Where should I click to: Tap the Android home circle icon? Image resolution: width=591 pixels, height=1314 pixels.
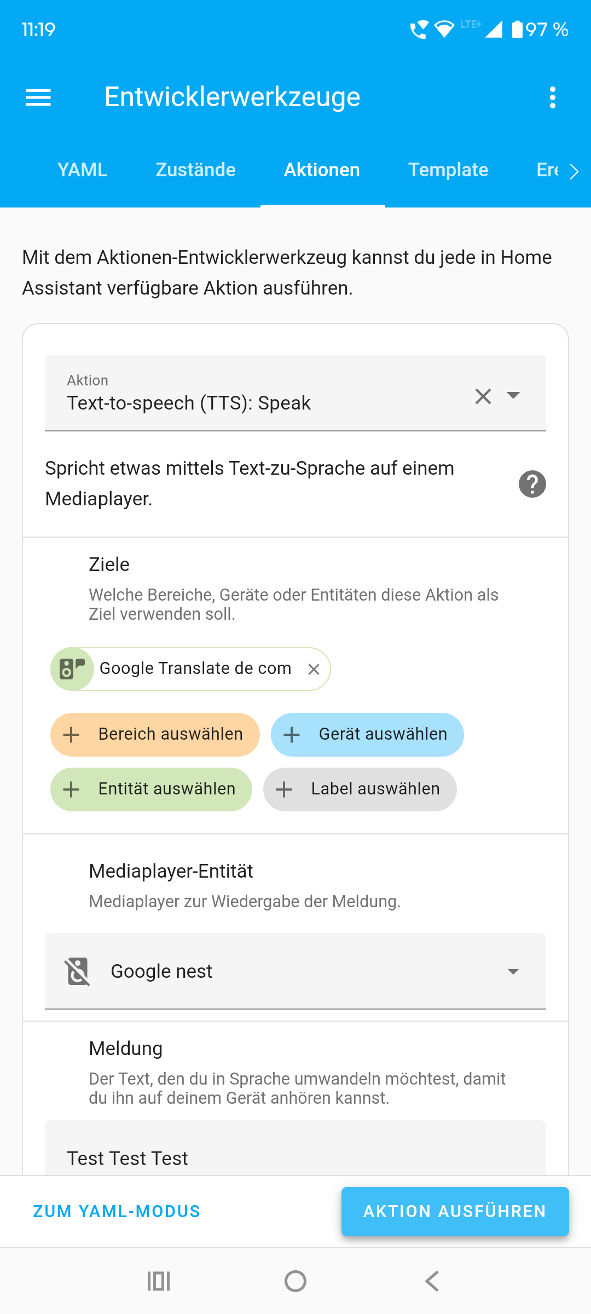click(x=296, y=1281)
